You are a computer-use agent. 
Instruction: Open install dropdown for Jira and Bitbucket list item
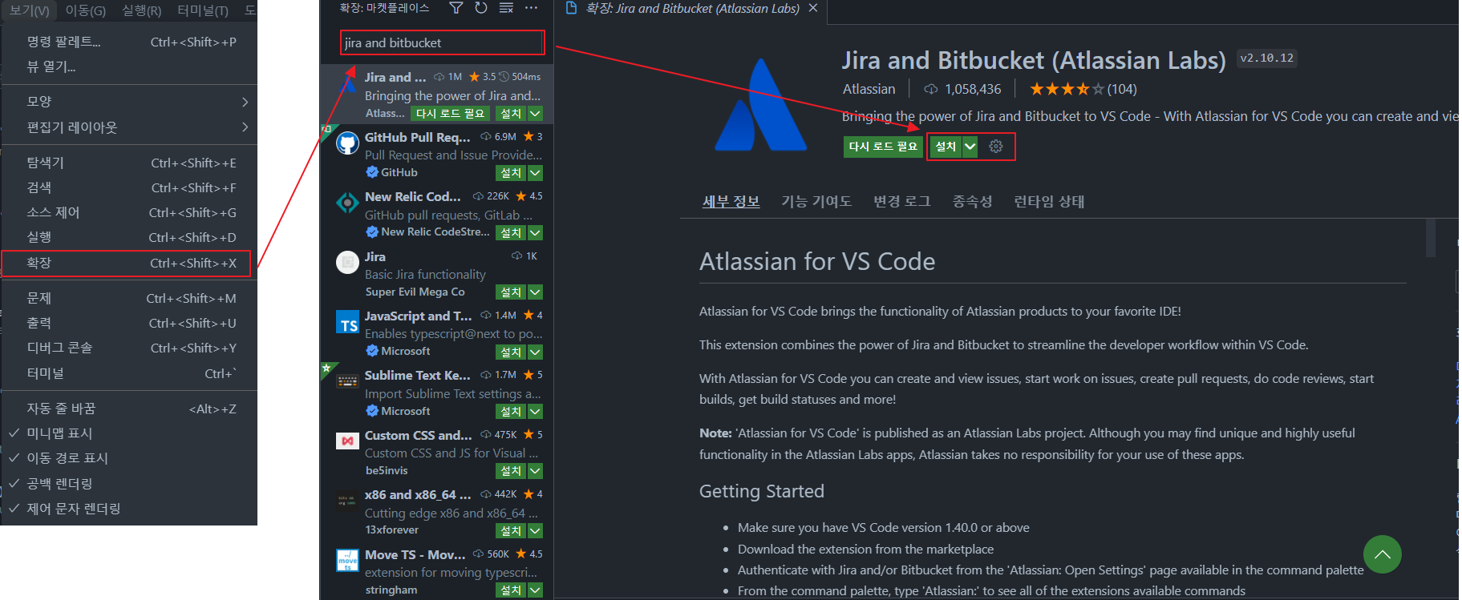coord(536,114)
